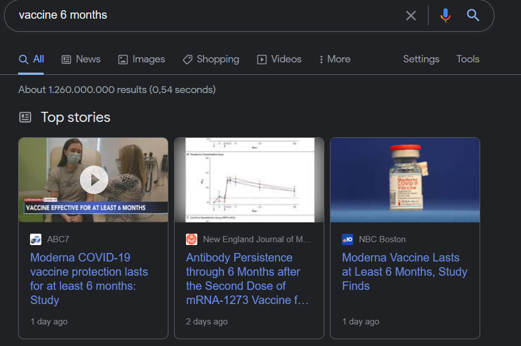Click the antibody graph thumbnail

(x=249, y=180)
